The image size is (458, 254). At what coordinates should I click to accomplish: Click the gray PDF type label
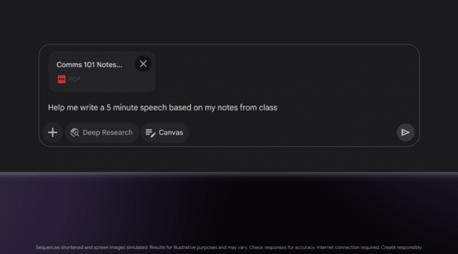click(x=75, y=80)
